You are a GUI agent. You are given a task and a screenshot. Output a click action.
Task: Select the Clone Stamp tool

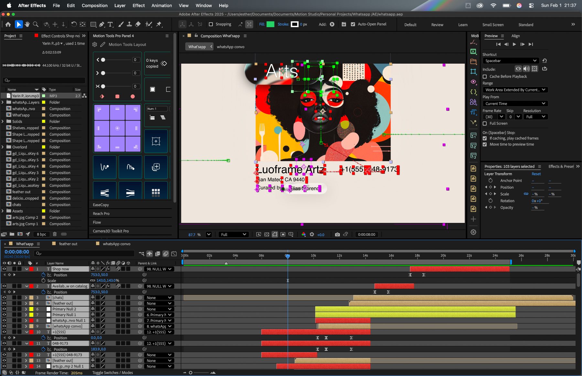tap(129, 24)
